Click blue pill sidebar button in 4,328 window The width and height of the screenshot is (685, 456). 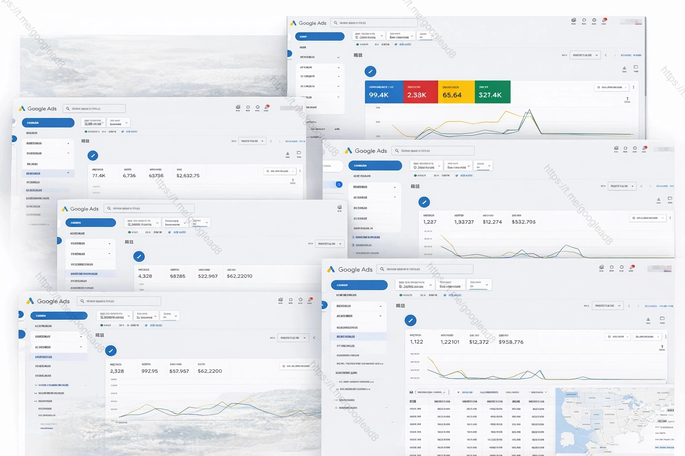coord(91,223)
